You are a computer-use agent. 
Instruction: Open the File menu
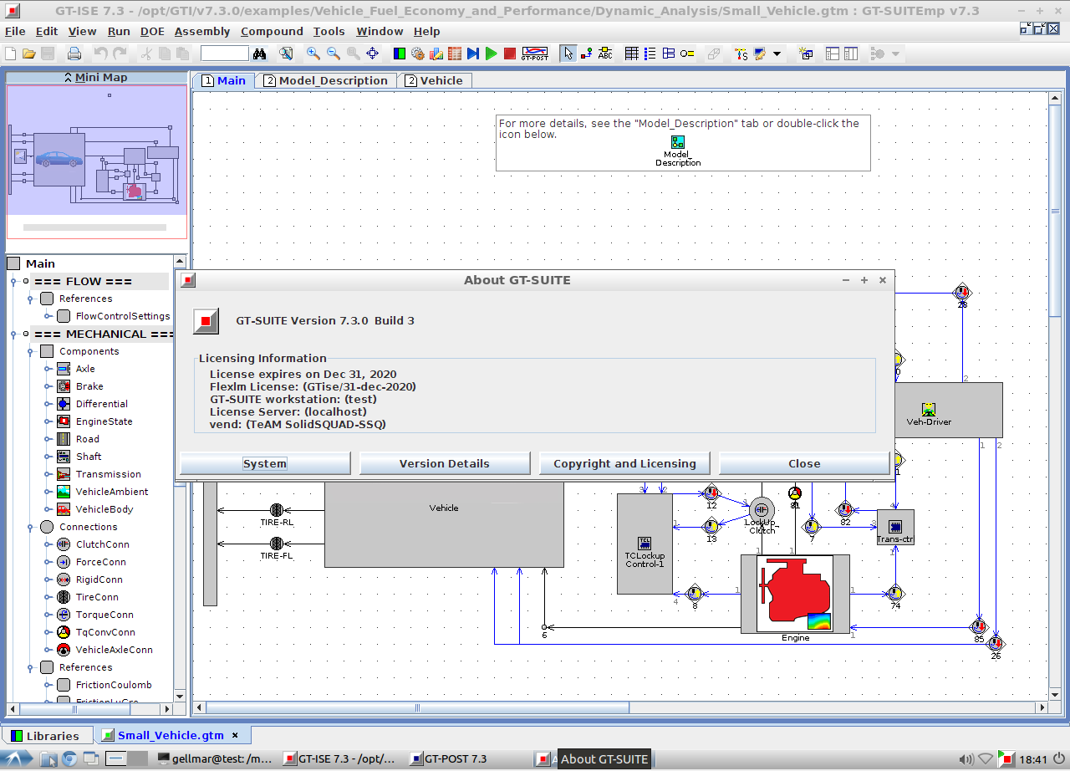[15, 31]
